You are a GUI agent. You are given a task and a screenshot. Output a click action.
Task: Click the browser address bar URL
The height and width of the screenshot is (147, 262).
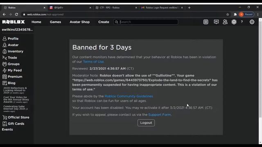45,15
